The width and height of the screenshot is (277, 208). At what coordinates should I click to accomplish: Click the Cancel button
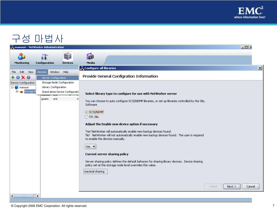pos(251,186)
